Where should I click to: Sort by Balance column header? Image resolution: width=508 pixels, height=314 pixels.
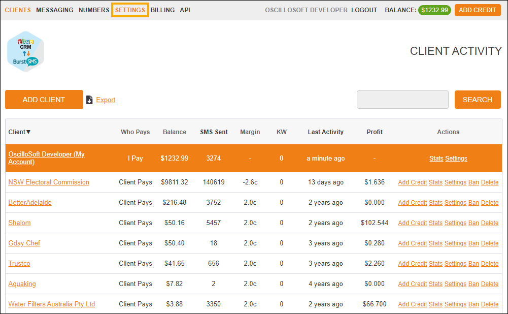[x=175, y=132]
